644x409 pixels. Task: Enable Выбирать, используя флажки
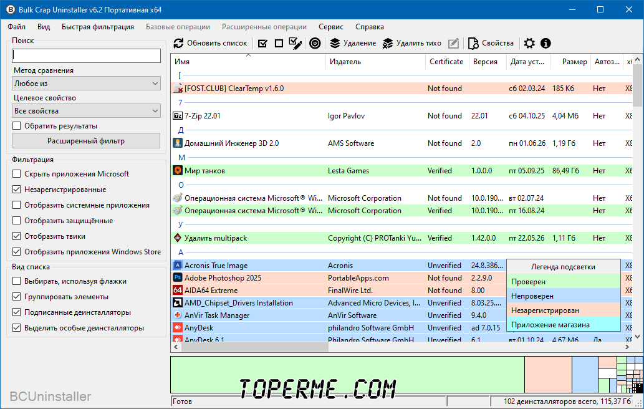click(16, 281)
